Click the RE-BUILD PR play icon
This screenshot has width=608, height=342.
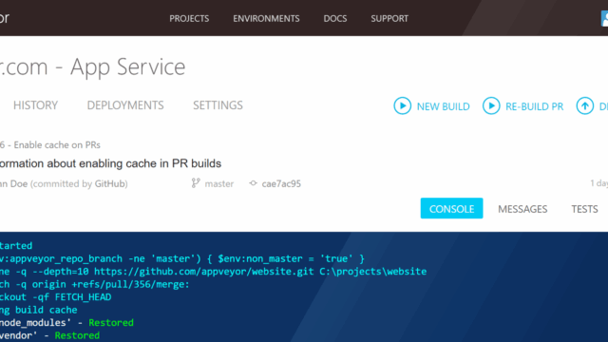pos(491,105)
